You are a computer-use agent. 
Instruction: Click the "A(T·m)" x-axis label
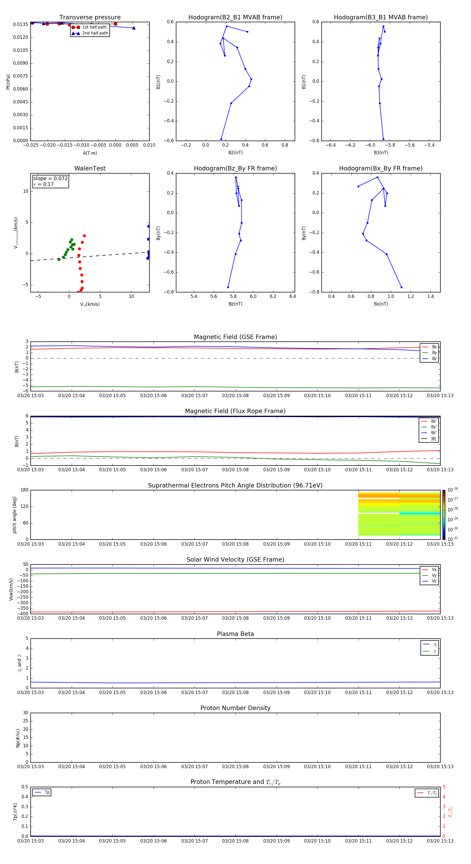(90, 153)
